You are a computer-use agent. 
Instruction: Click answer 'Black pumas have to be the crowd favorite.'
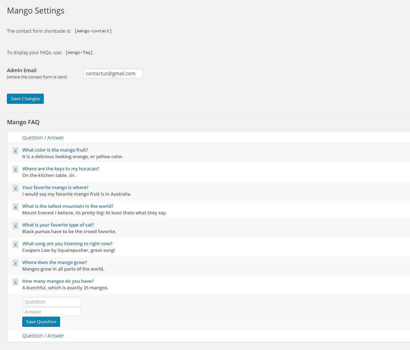click(69, 231)
